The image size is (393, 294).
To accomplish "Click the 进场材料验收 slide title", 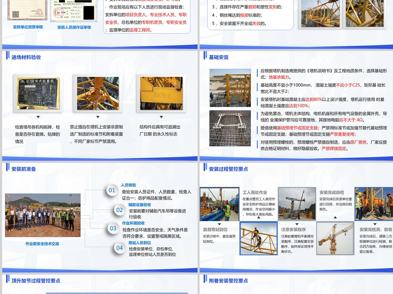I will click(x=26, y=57).
